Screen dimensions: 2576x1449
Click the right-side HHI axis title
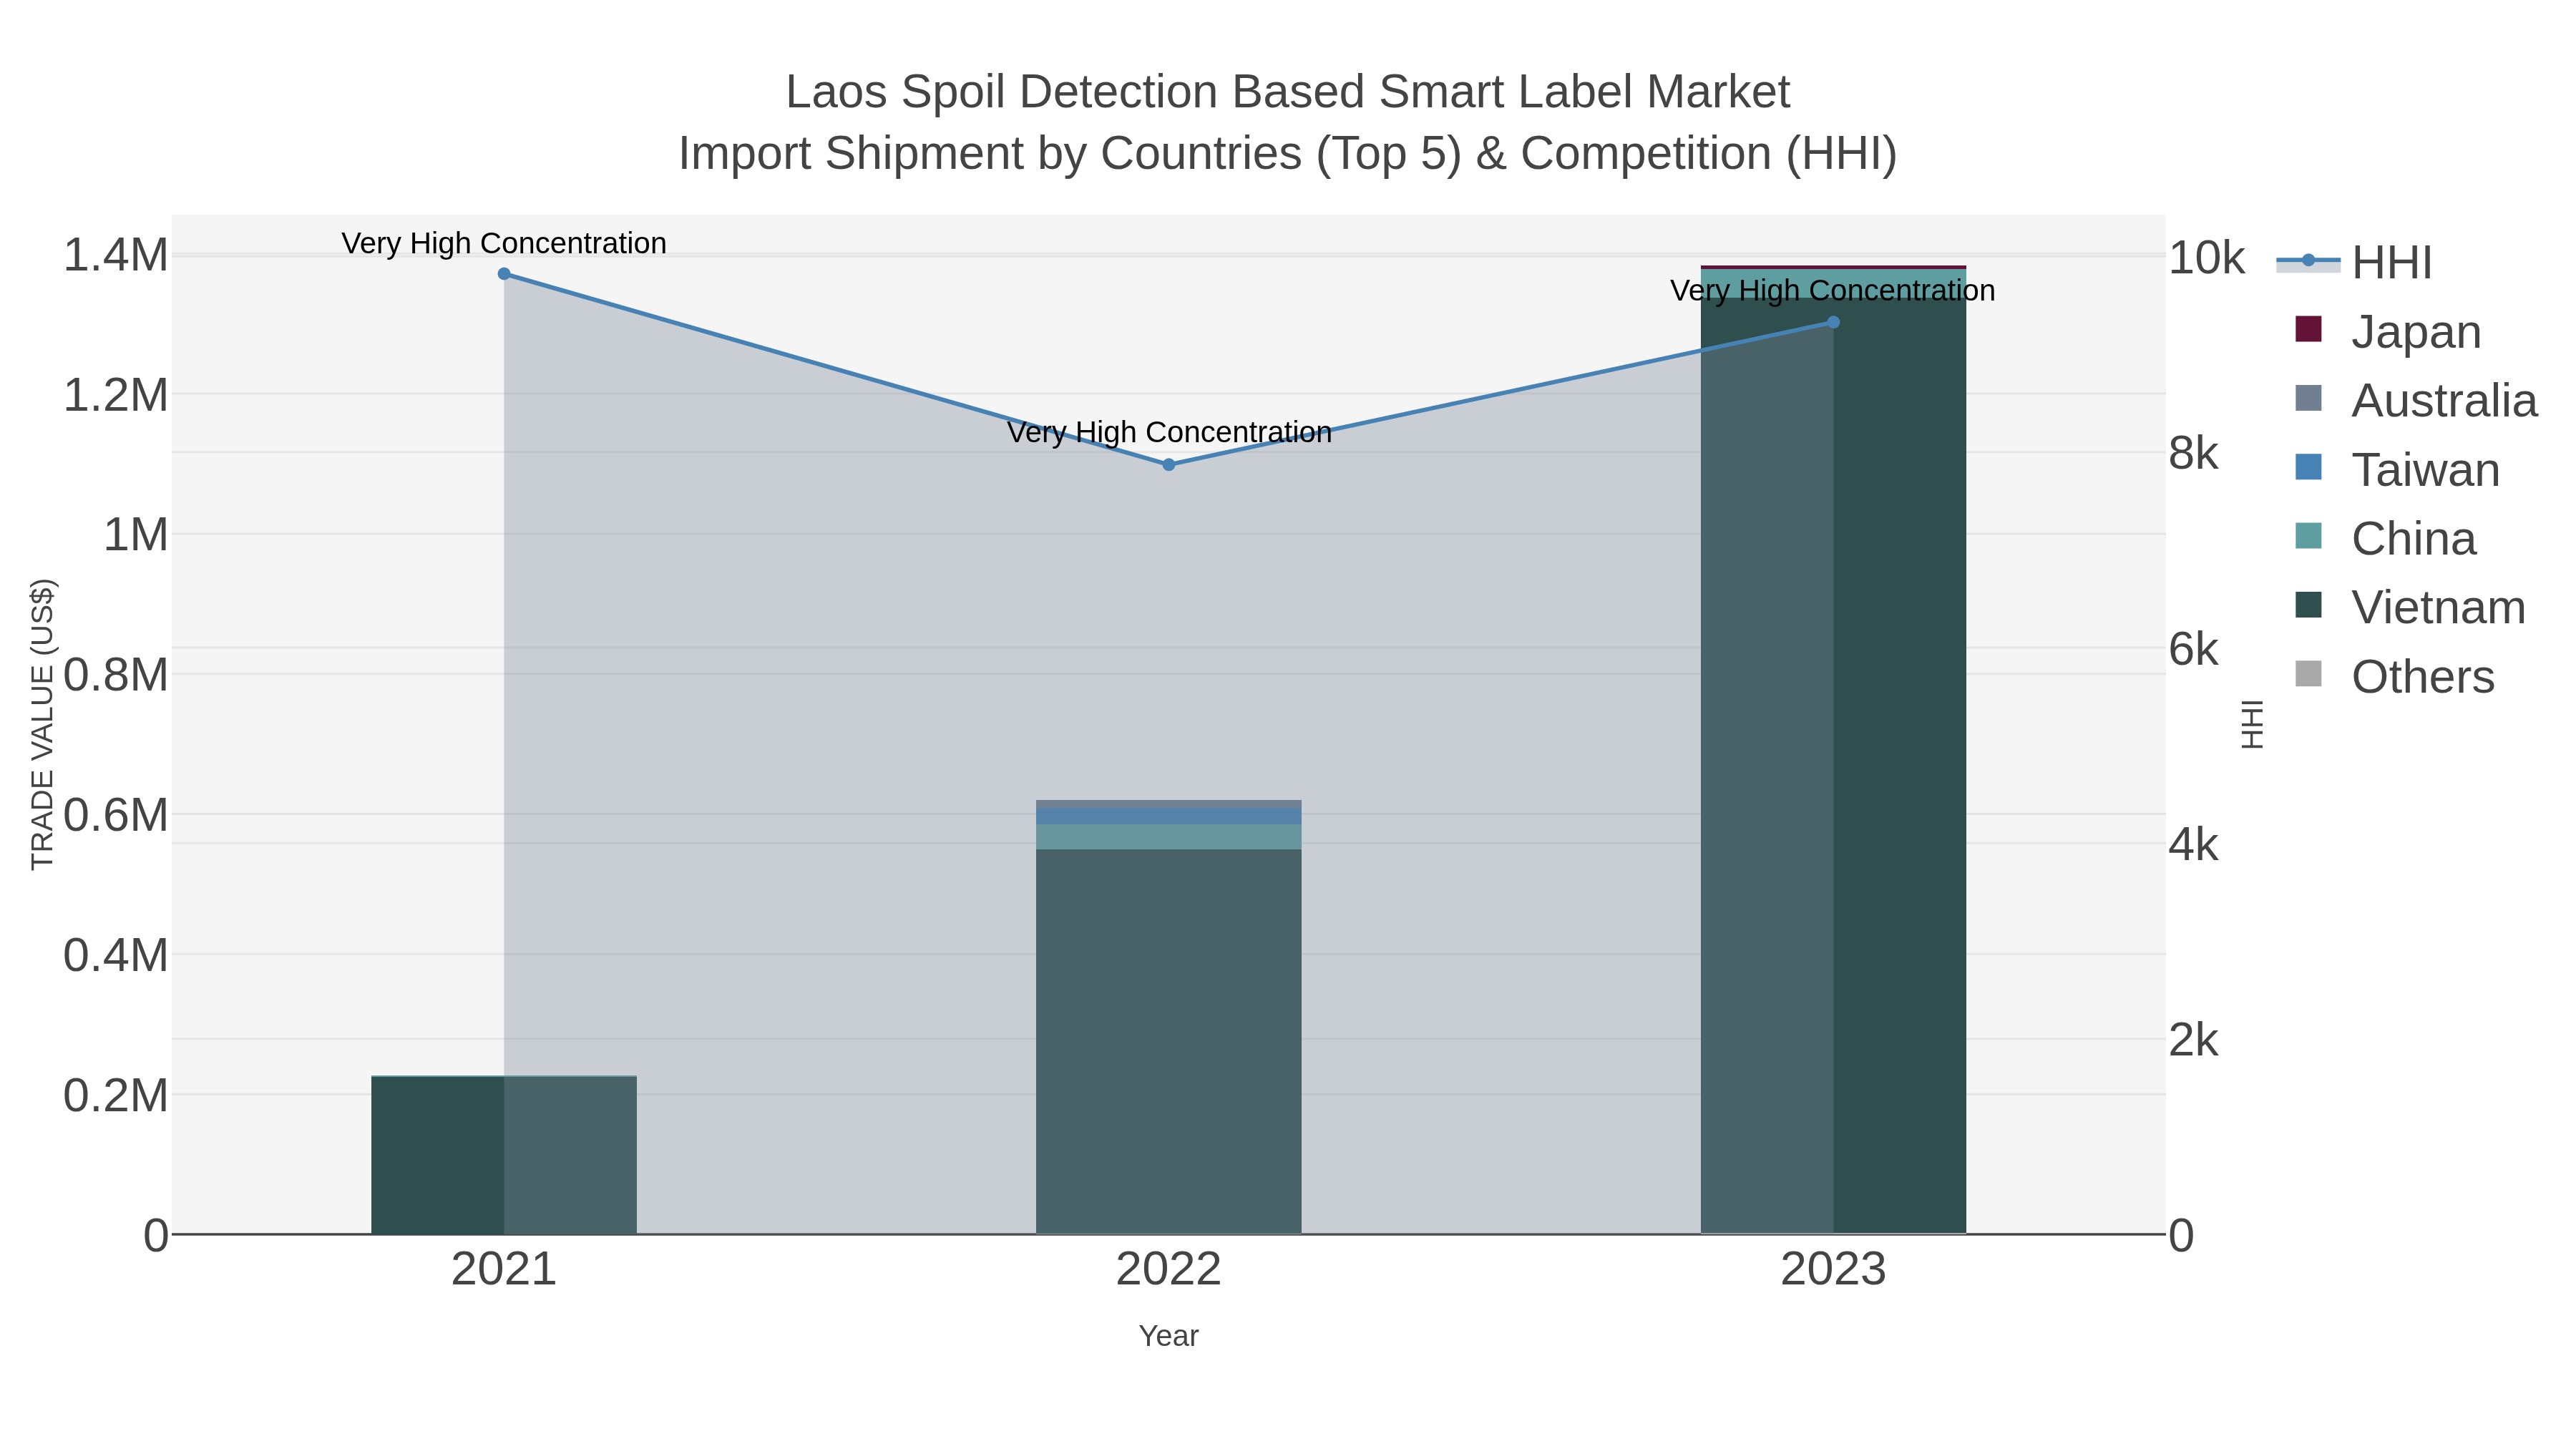point(2252,724)
